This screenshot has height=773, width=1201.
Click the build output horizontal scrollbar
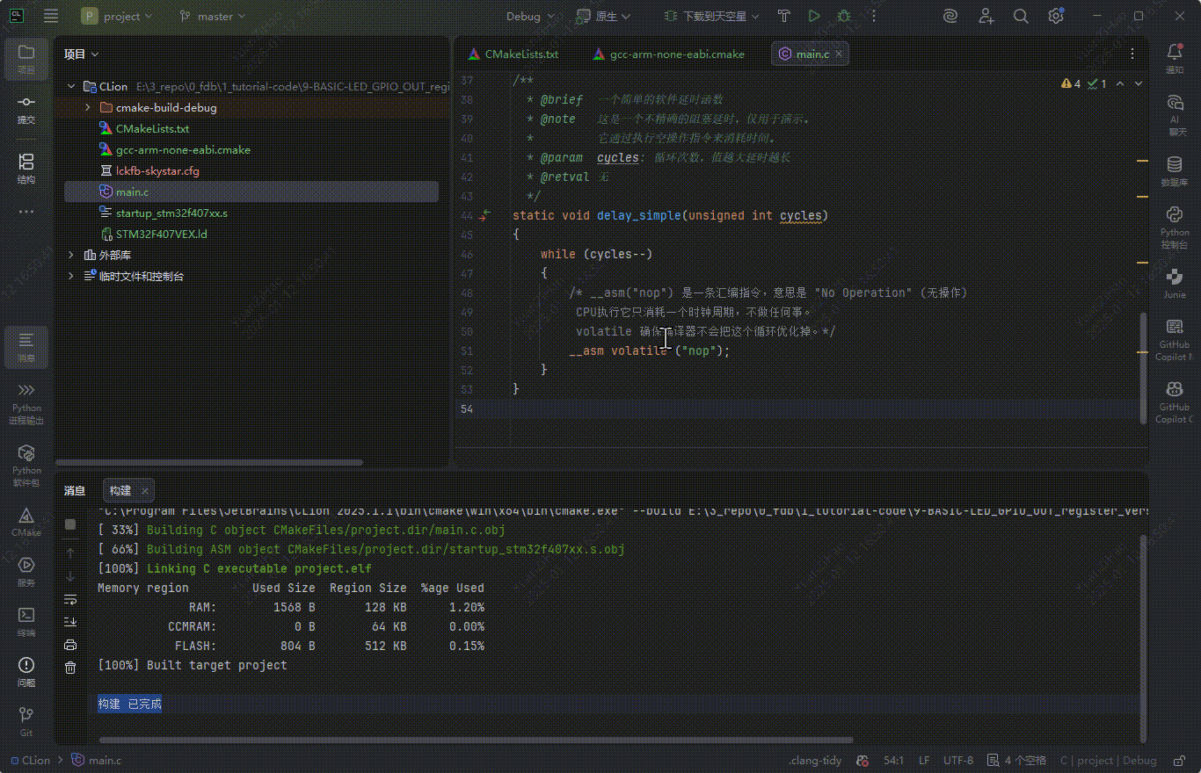[475, 740]
